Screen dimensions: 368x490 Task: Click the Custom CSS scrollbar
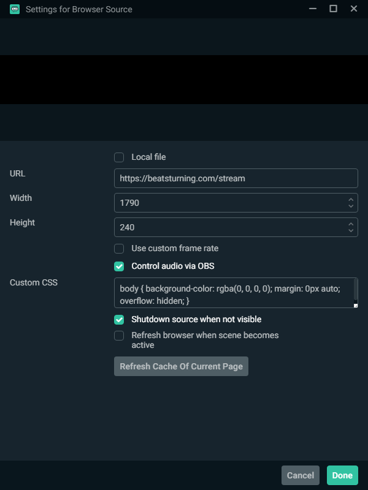coord(356,290)
